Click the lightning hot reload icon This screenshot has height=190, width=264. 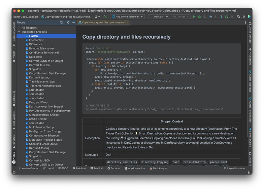coord(215,17)
